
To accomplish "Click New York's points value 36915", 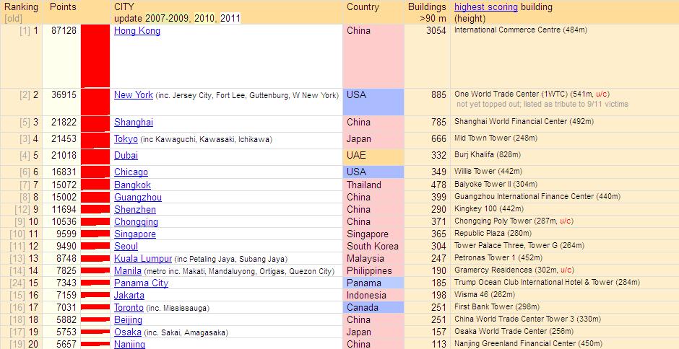I will [64, 95].
